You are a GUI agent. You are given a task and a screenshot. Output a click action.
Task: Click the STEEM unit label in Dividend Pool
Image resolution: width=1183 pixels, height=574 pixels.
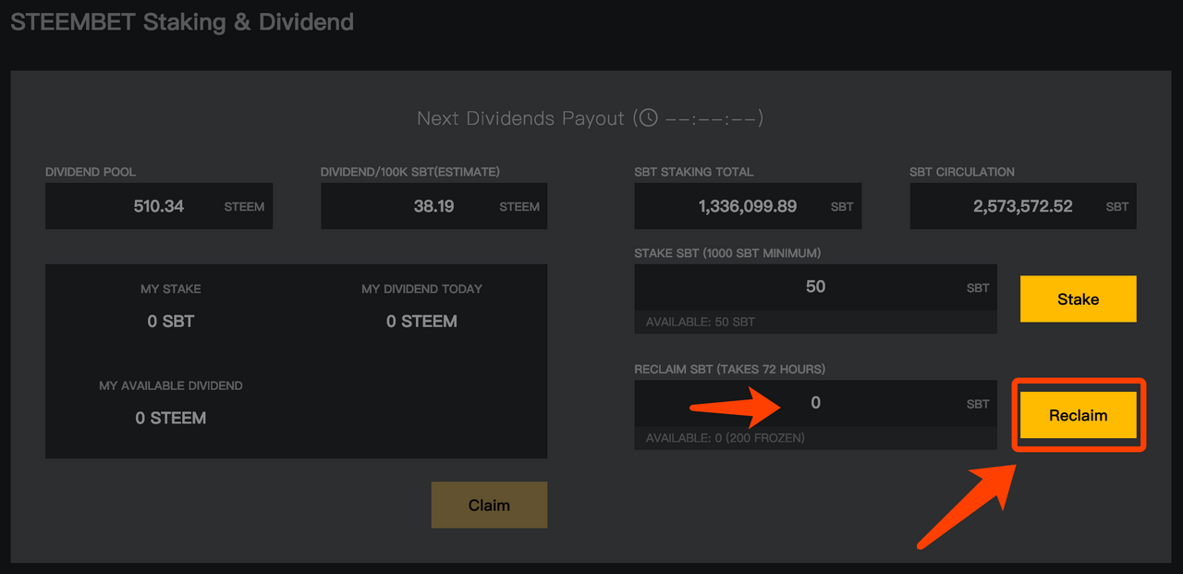click(x=244, y=207)
